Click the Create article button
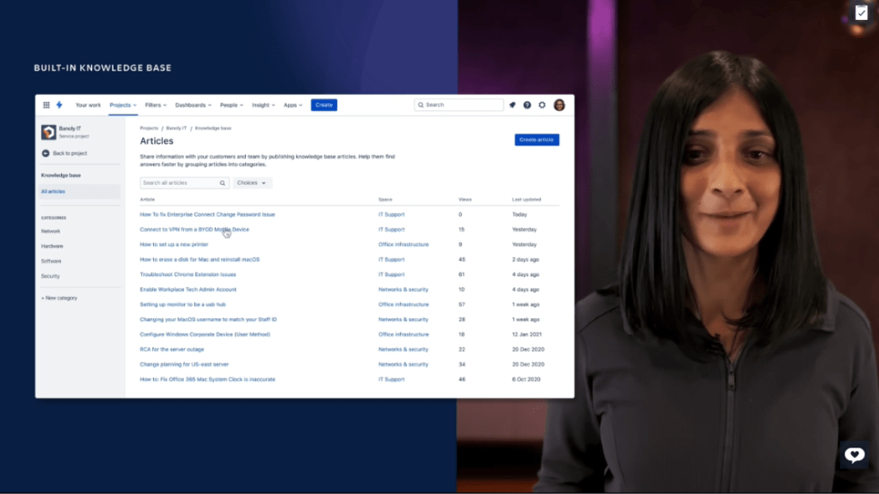 tap(537, 139)
